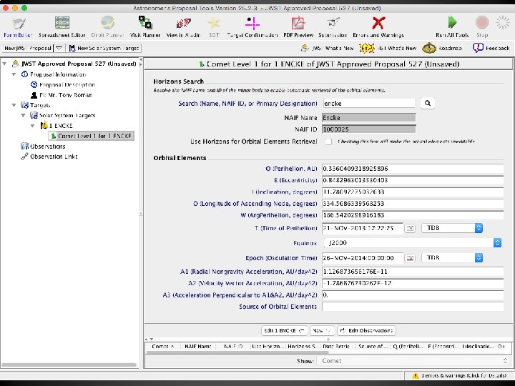
Task: Click W (ArgPerihelion) value field
Action: [413, 215]
